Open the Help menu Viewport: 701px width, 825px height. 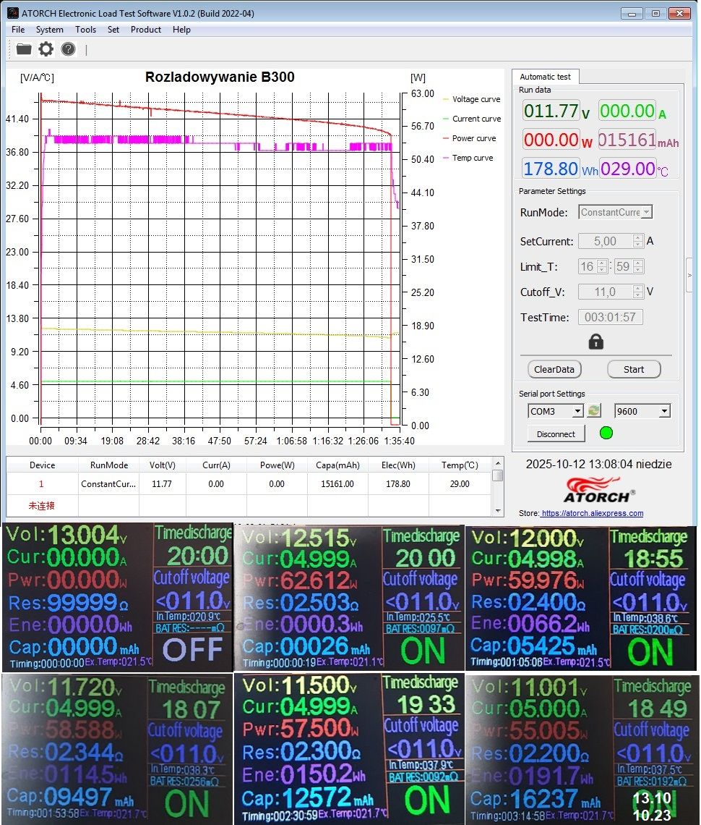[x=181, y=30]
